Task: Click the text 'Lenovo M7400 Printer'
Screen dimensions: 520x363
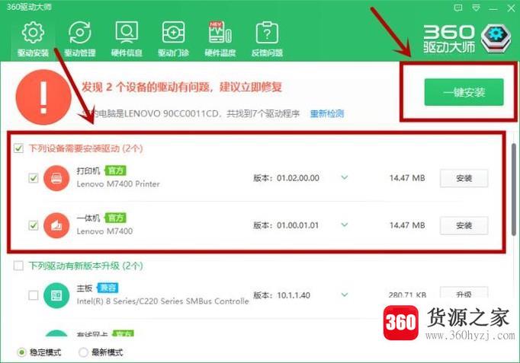Action: pos(118,184)
